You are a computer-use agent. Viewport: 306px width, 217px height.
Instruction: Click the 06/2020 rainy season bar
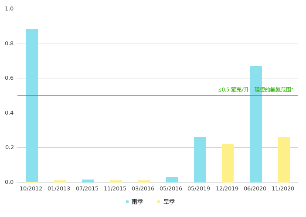coord(256,124)
